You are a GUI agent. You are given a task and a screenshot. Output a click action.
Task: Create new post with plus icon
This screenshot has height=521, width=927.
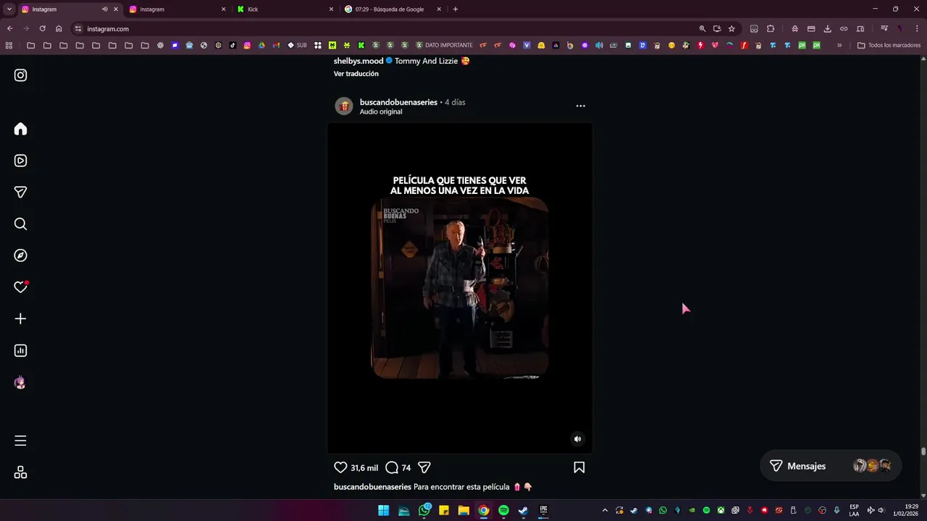[20, 318]
